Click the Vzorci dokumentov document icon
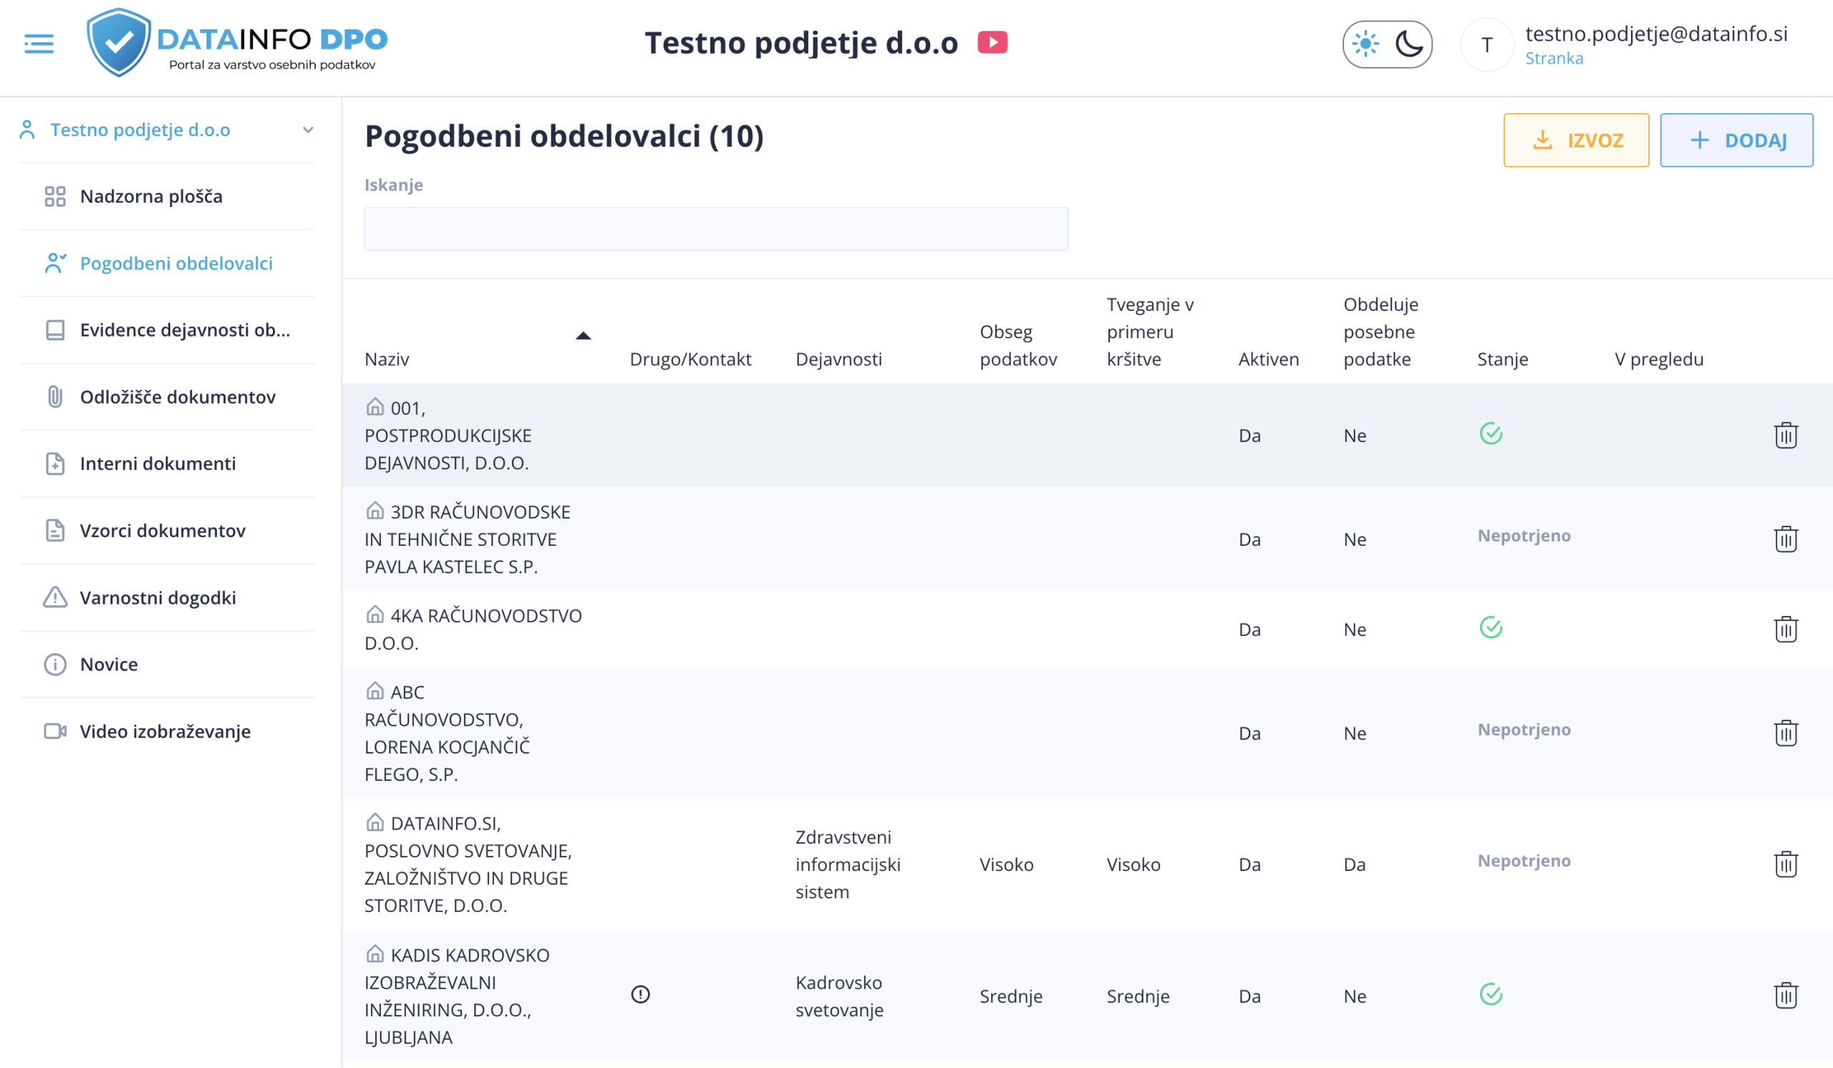Image resolution: width=1833 pixels, height=1068 pixels. point(55,530)
